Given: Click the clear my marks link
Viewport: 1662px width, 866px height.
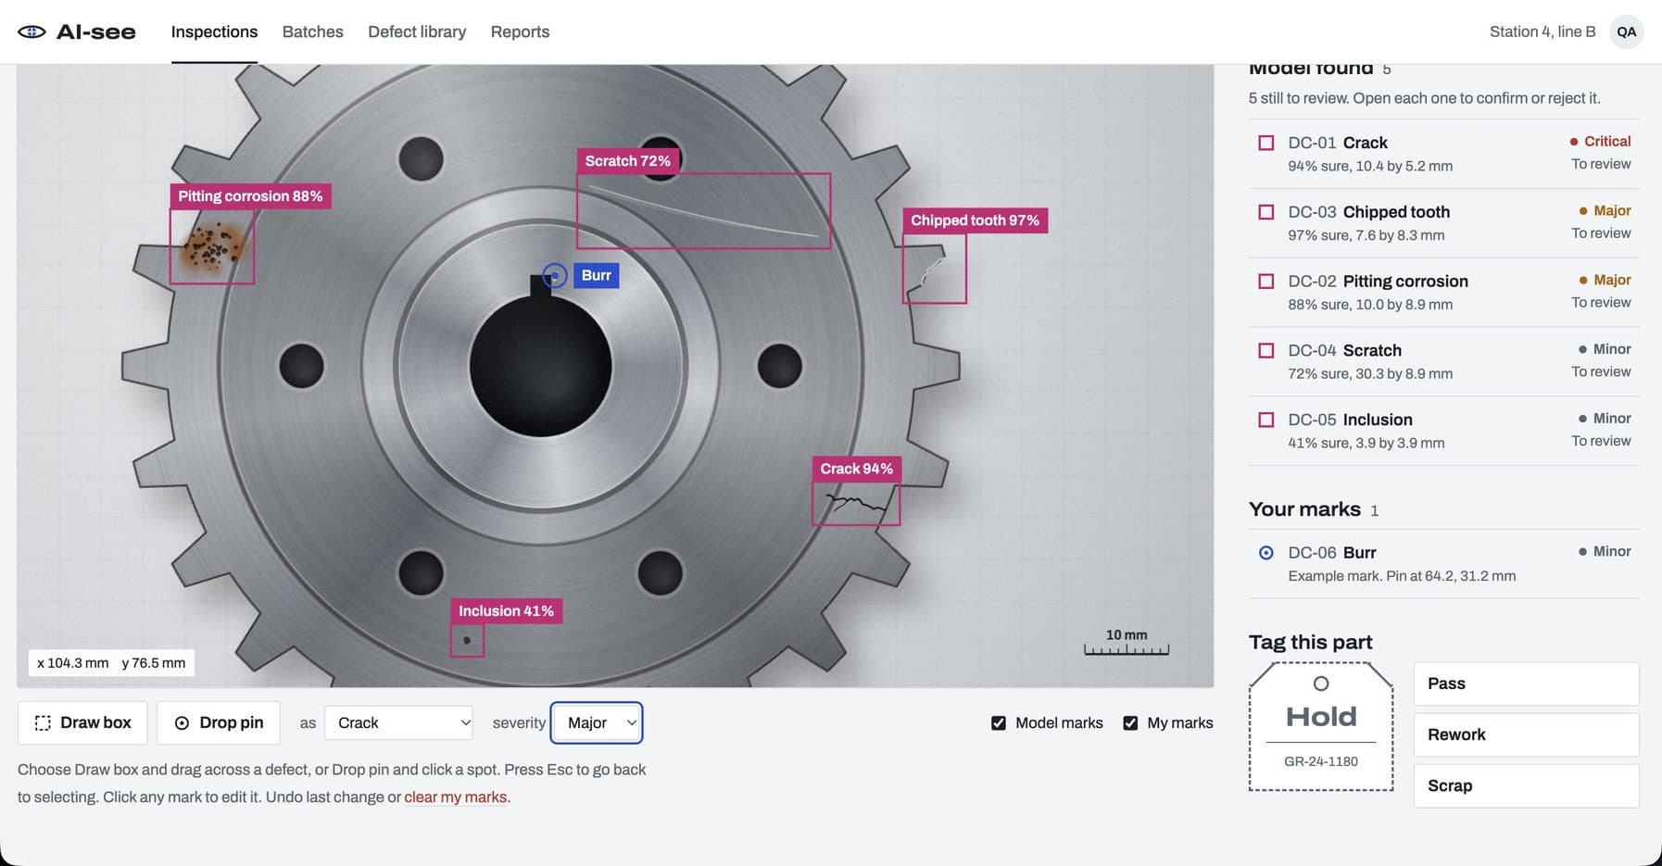Looking at the screenshot, I should [x=456, y=797].
